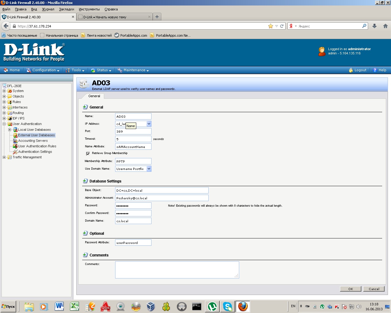
Task: Expand the Routing tree node
Action: pyautogui.click(x=4, y=113)
